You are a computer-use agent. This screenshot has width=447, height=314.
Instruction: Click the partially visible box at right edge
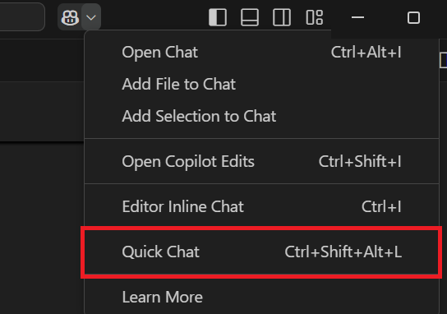444,60
